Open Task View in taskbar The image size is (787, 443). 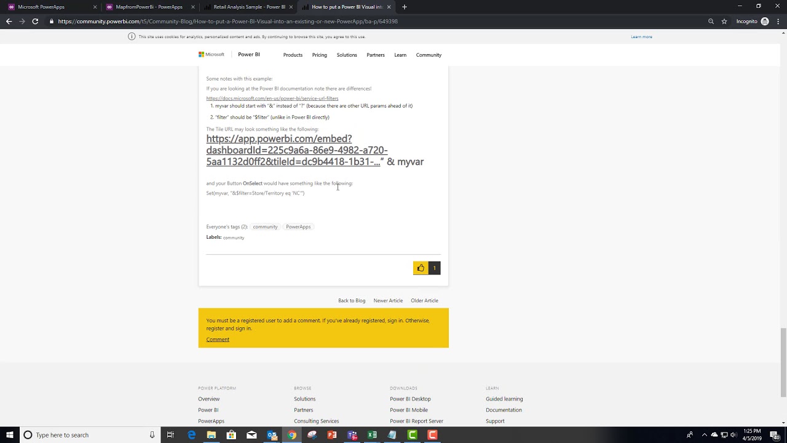[x=170, y=435]
